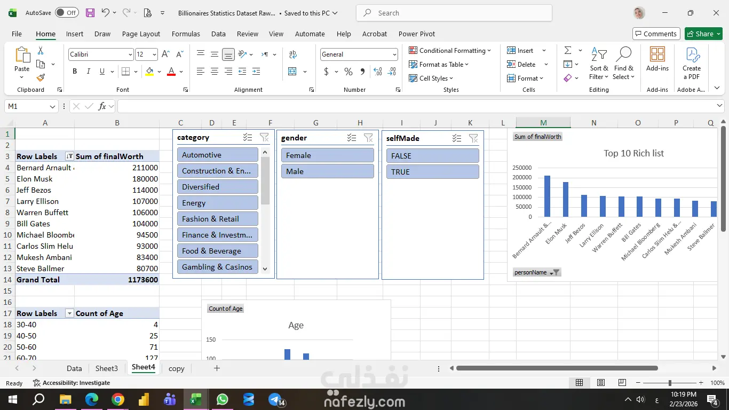Open Windows Start menu
Image resolution: width=729 pixels, height=410 pixels.
coord(13,399)
